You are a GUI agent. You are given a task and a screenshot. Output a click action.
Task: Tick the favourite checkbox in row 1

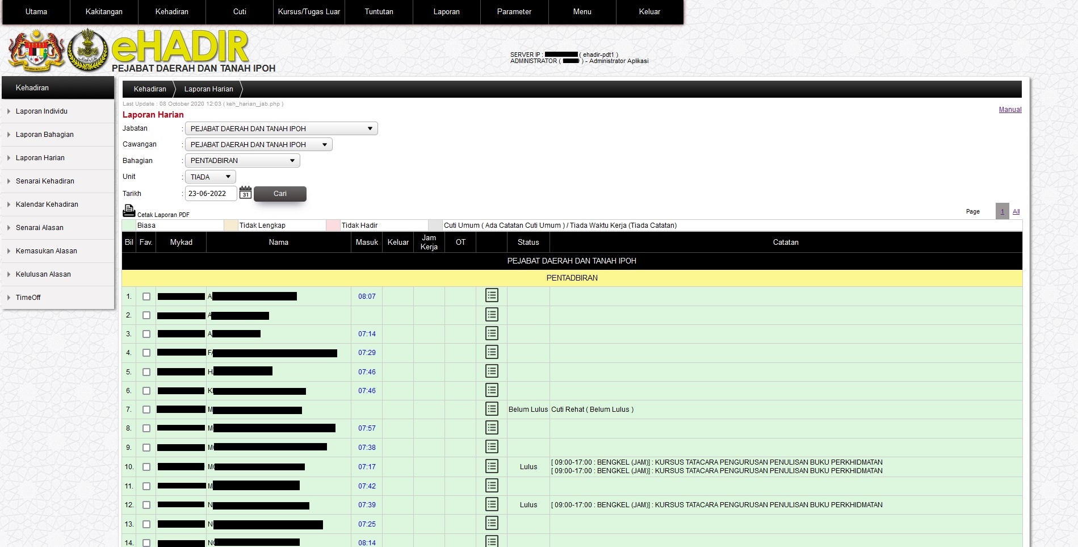(146, 297)
